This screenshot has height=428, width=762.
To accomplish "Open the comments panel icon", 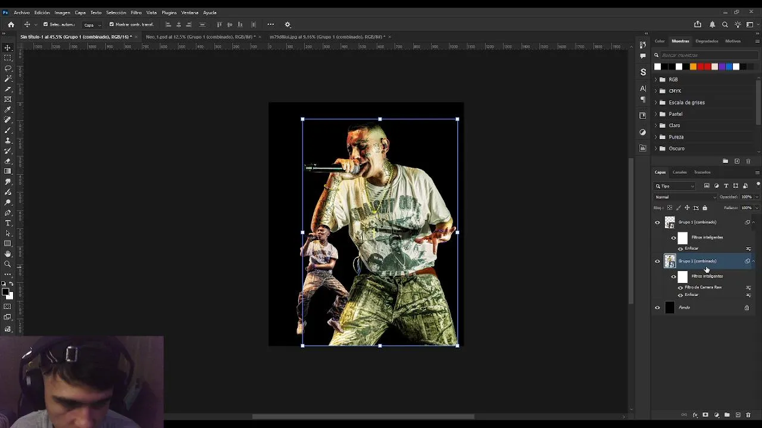I will click(643, 56).
